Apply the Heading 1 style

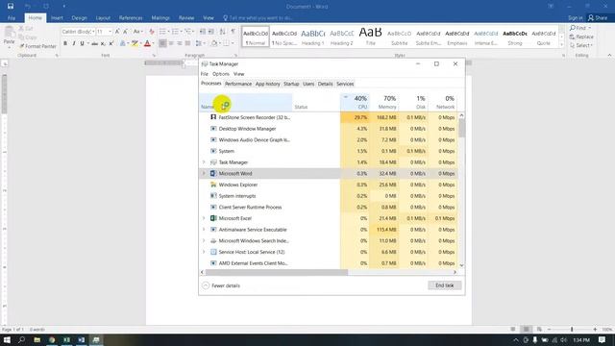pyautogui.click(x=312, y=37)
